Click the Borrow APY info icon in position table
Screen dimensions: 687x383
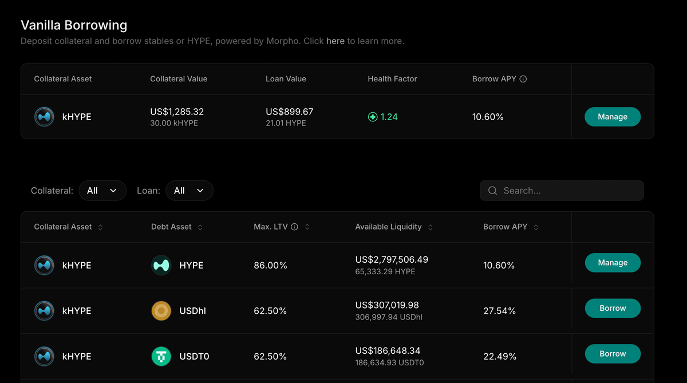(x=523, y=79)
